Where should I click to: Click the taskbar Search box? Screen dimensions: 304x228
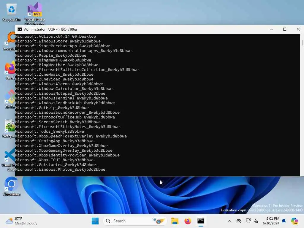[135, 221]
